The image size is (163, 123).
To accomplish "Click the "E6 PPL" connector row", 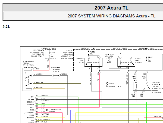I will [x=40, y=109].
